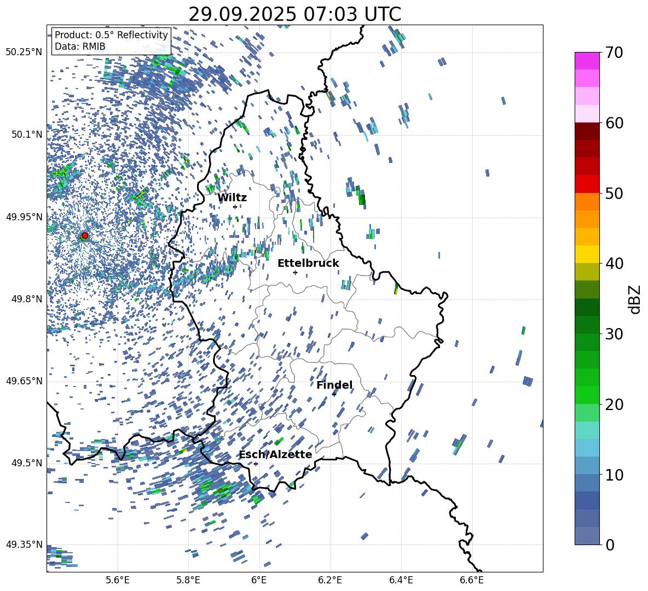Image resolution: width=648 pixels, height=591 pixels.
Task: Click the yellow 40 dBZ swatch
Action: (587, 254)
